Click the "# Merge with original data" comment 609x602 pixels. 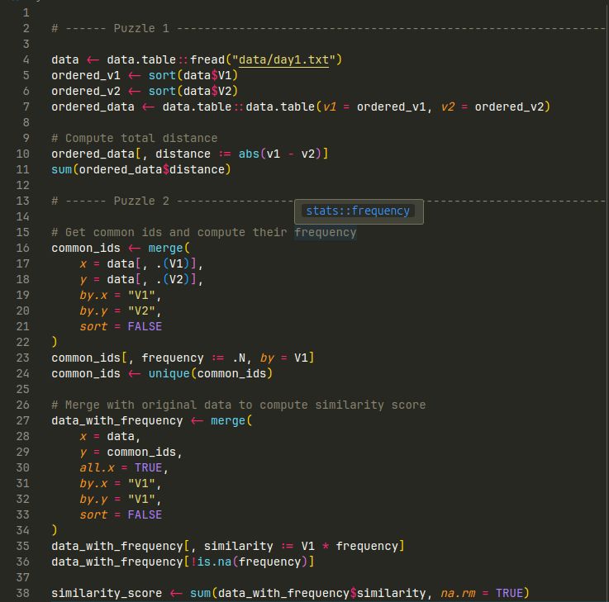(x=239, y=405)
